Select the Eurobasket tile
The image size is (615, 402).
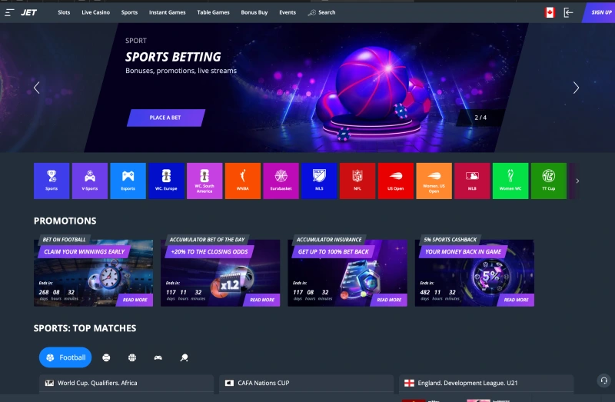281,181
